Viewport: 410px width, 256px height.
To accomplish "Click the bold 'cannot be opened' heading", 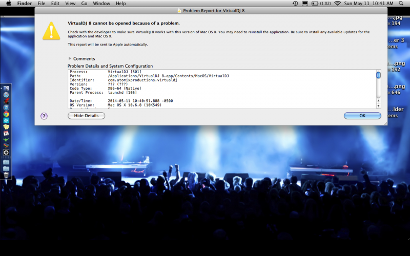I will [124, 23].
